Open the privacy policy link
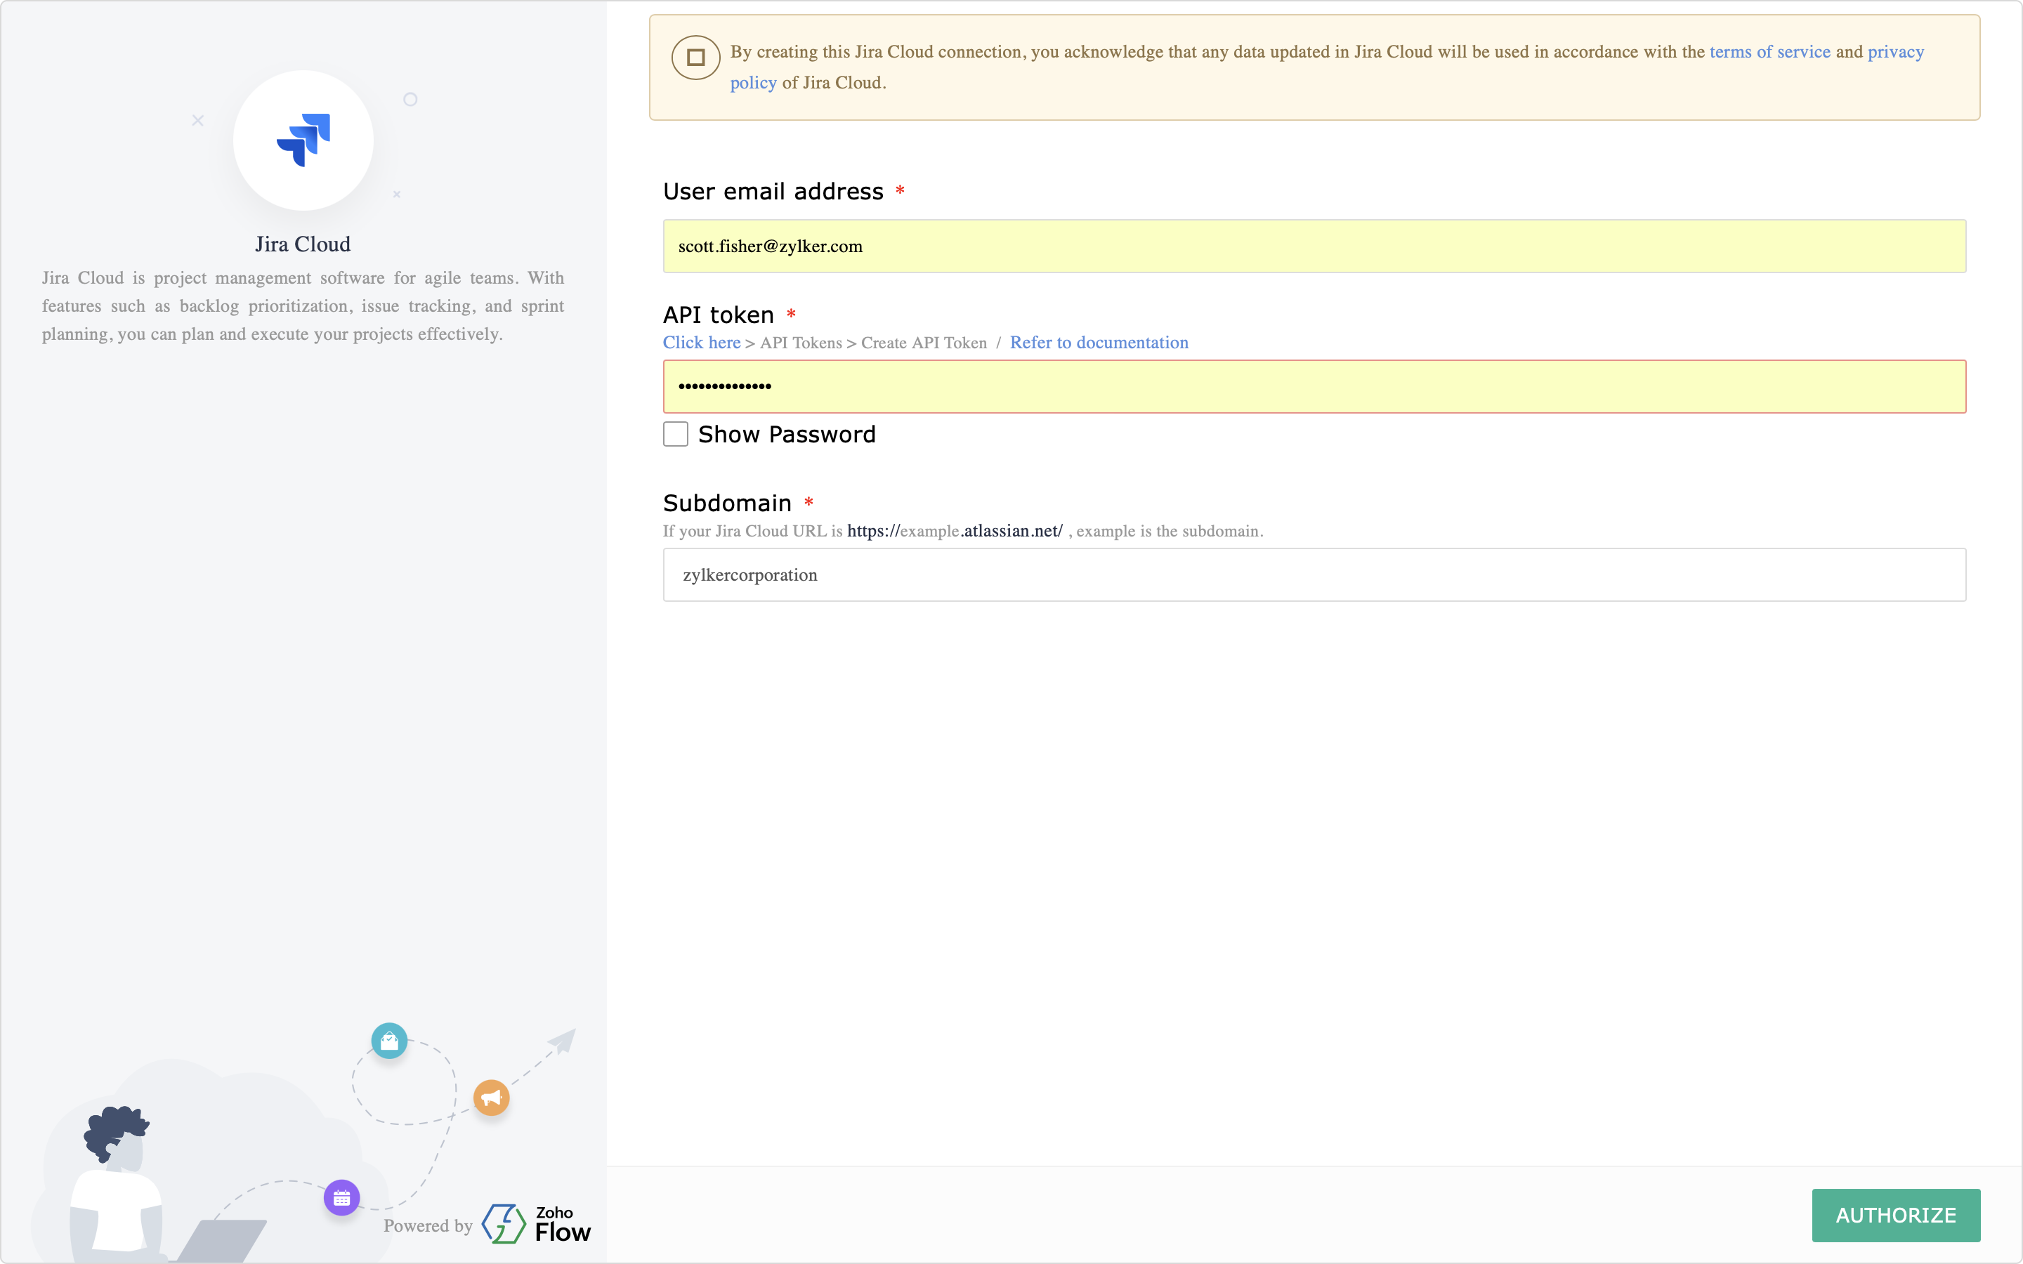Screen dimensions: 2023x1264 point(1895,52)
